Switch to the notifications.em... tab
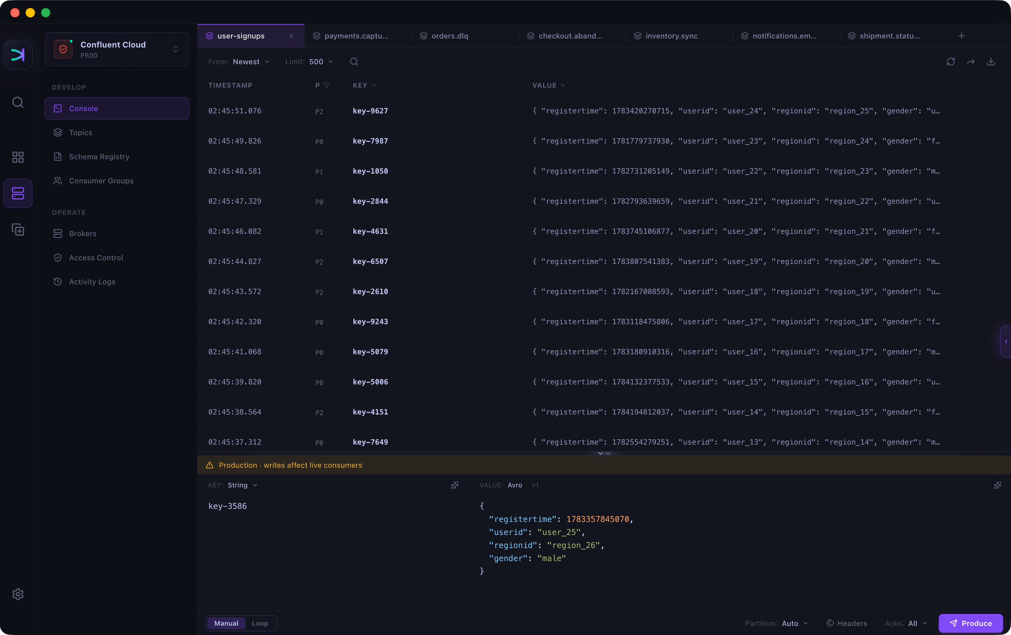 coord(786,36)
